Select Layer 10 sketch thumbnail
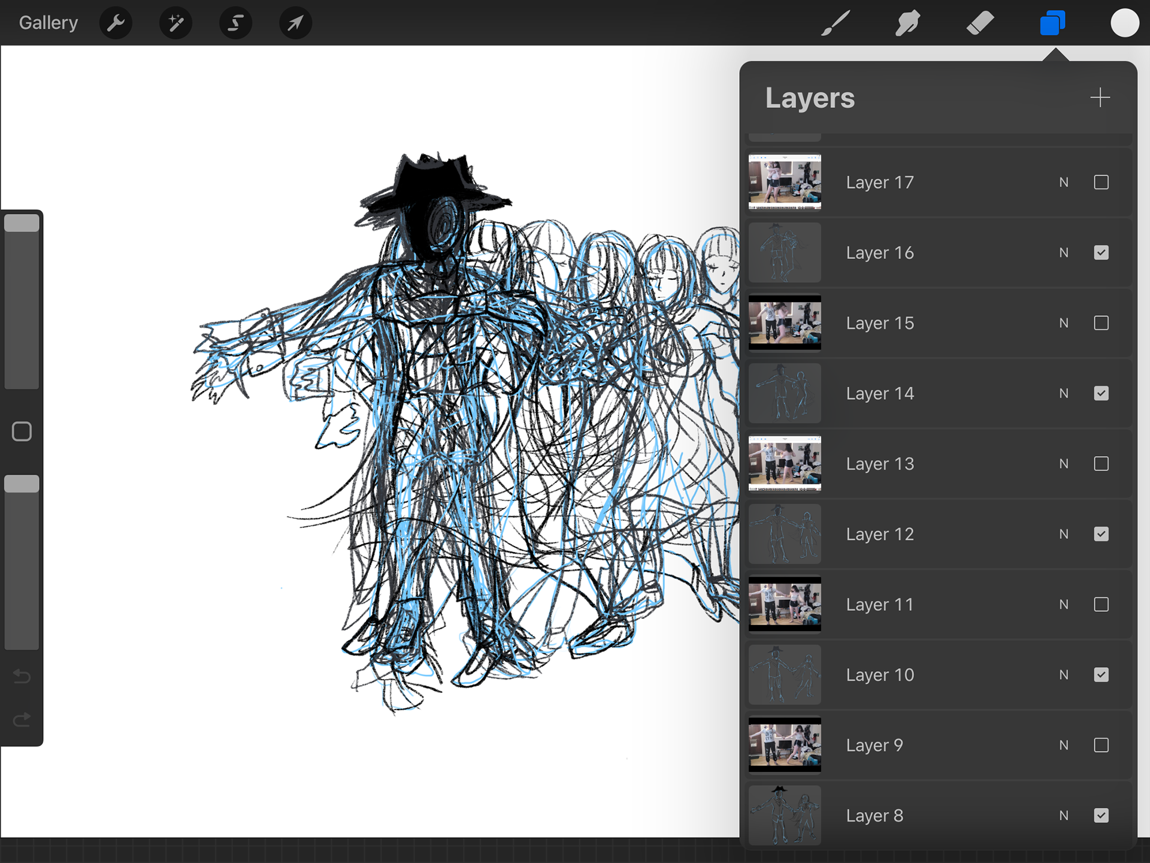 785,675
